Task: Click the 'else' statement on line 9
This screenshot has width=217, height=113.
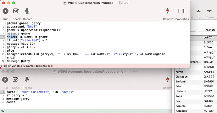Action: (10, 51)
